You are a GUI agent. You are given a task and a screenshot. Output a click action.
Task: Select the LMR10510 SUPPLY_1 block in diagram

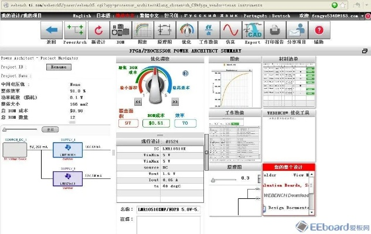coord(66,150)
